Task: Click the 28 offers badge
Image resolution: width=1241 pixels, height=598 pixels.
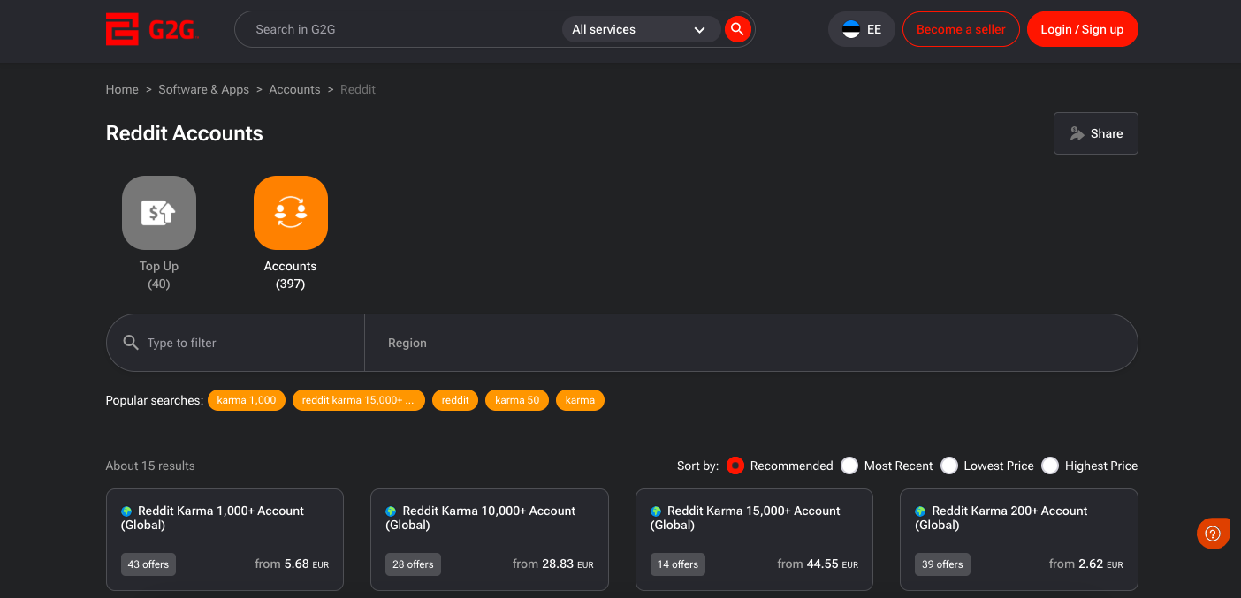Action: (413, 564)
